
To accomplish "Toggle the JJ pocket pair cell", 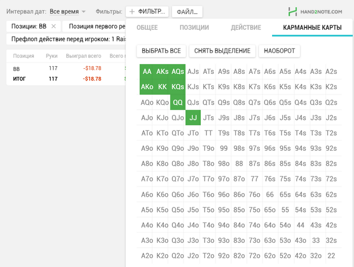I will 193,118.
